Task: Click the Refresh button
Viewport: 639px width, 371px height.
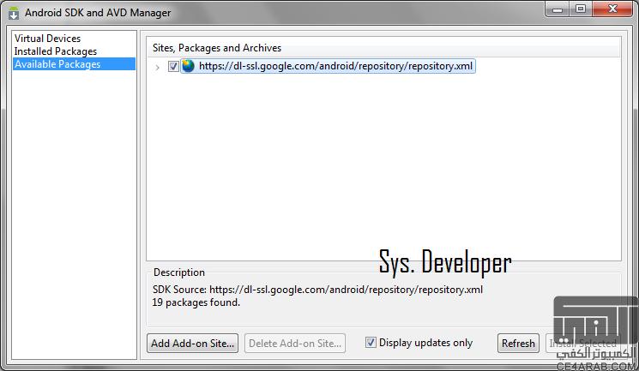Action: pyautogui.click(x=518, y=344)
